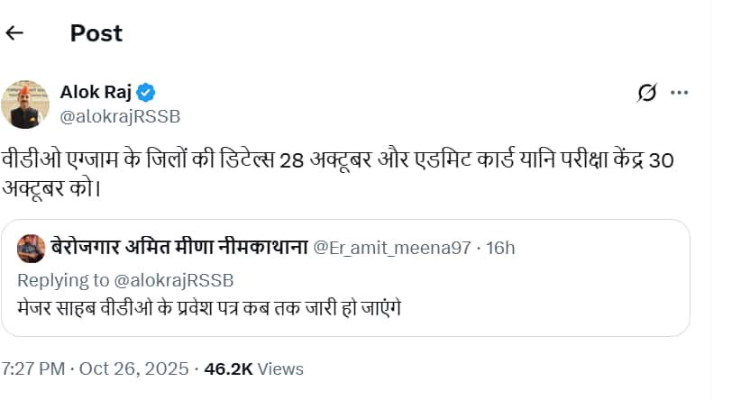The image size is (732, 400).
Task: Click the 'Views' label
Action: coord(281,368)
